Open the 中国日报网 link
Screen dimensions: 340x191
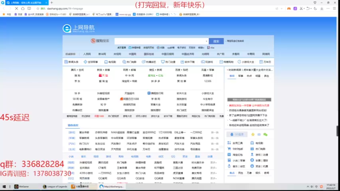(167, 54)
